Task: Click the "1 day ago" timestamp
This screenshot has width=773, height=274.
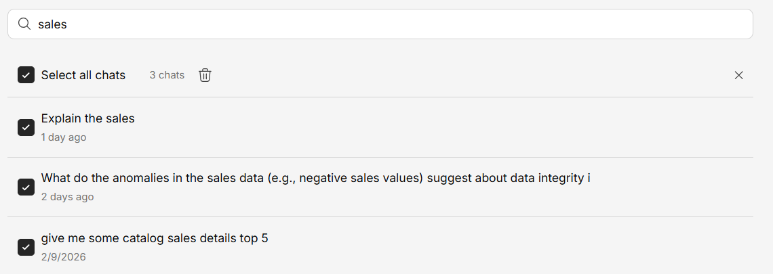Action: click(x=64, y=137)
